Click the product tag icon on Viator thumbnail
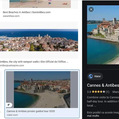This screenshot has height=119, width=119. pyautogui.click(x=9, y=105)
